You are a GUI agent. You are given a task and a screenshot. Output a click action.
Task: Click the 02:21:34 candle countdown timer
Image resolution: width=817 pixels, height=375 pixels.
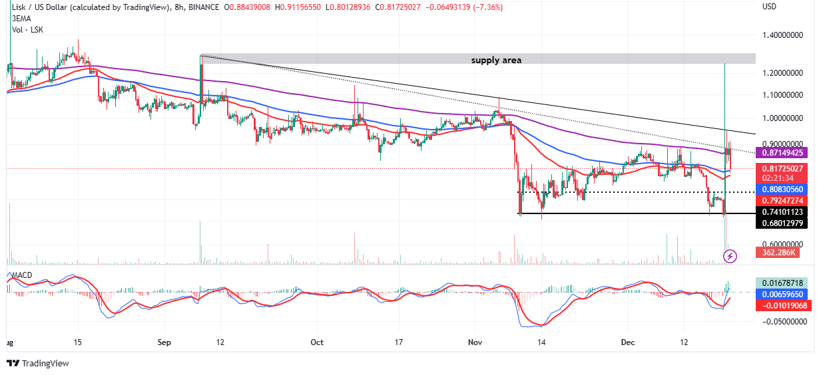pyautogui.click(x=778, y=178)
